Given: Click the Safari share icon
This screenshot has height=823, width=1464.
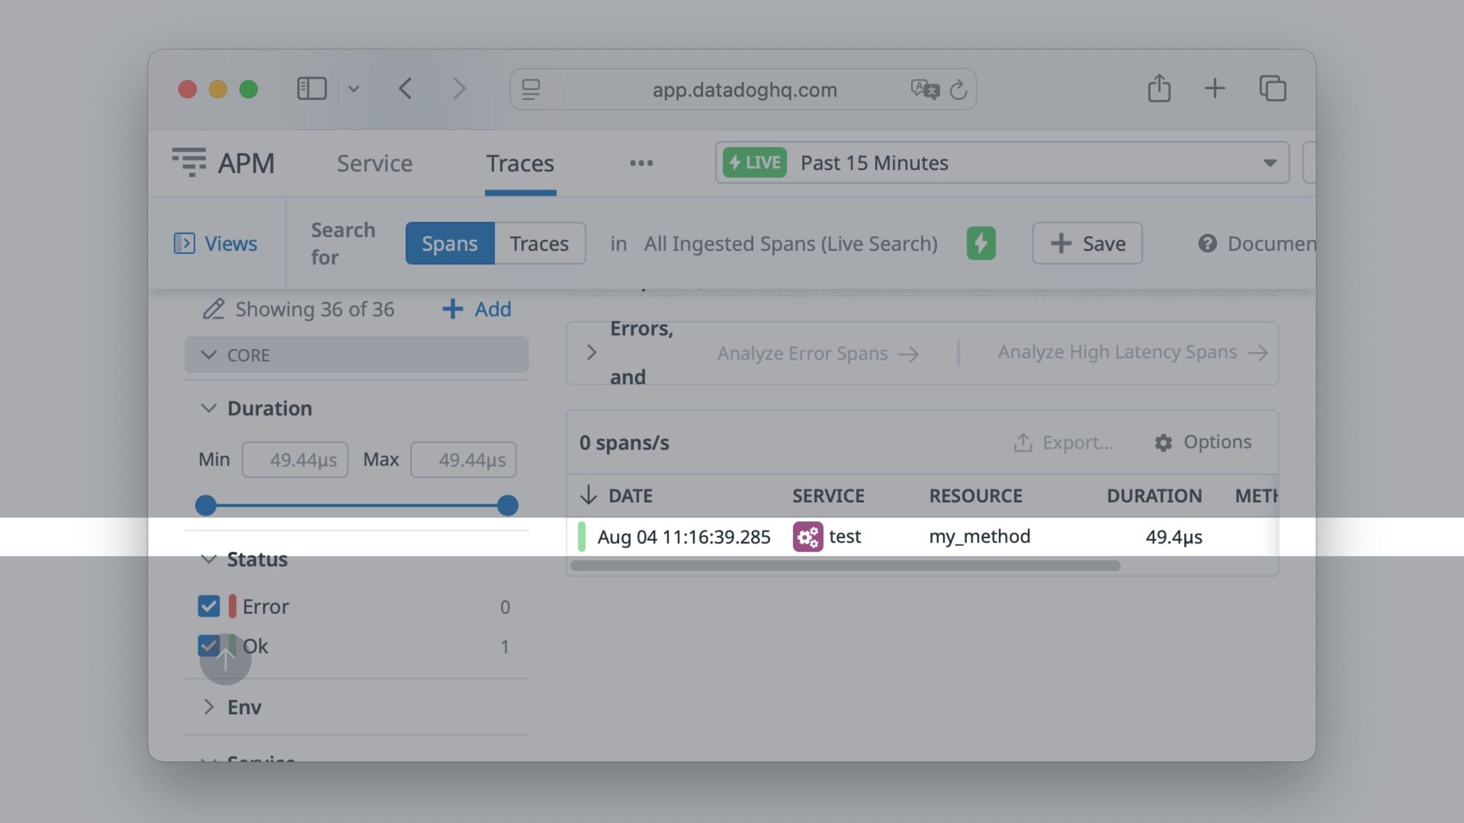Looking at the screenshot, I should [x=1158, y=88].
